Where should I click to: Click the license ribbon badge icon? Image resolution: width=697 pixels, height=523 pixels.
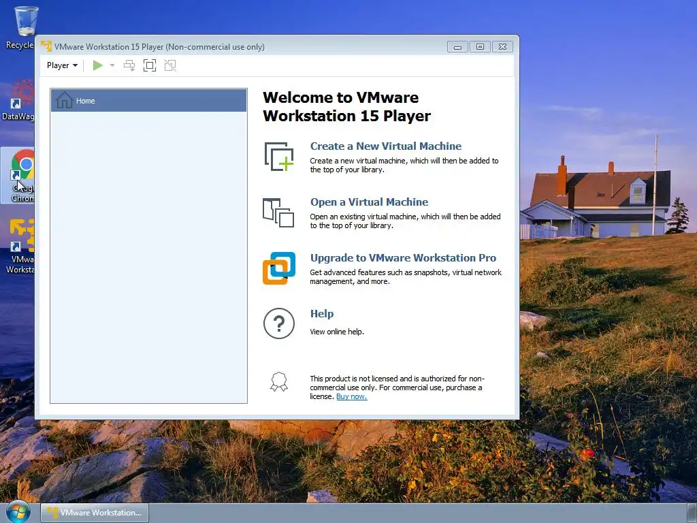point(279,382)
